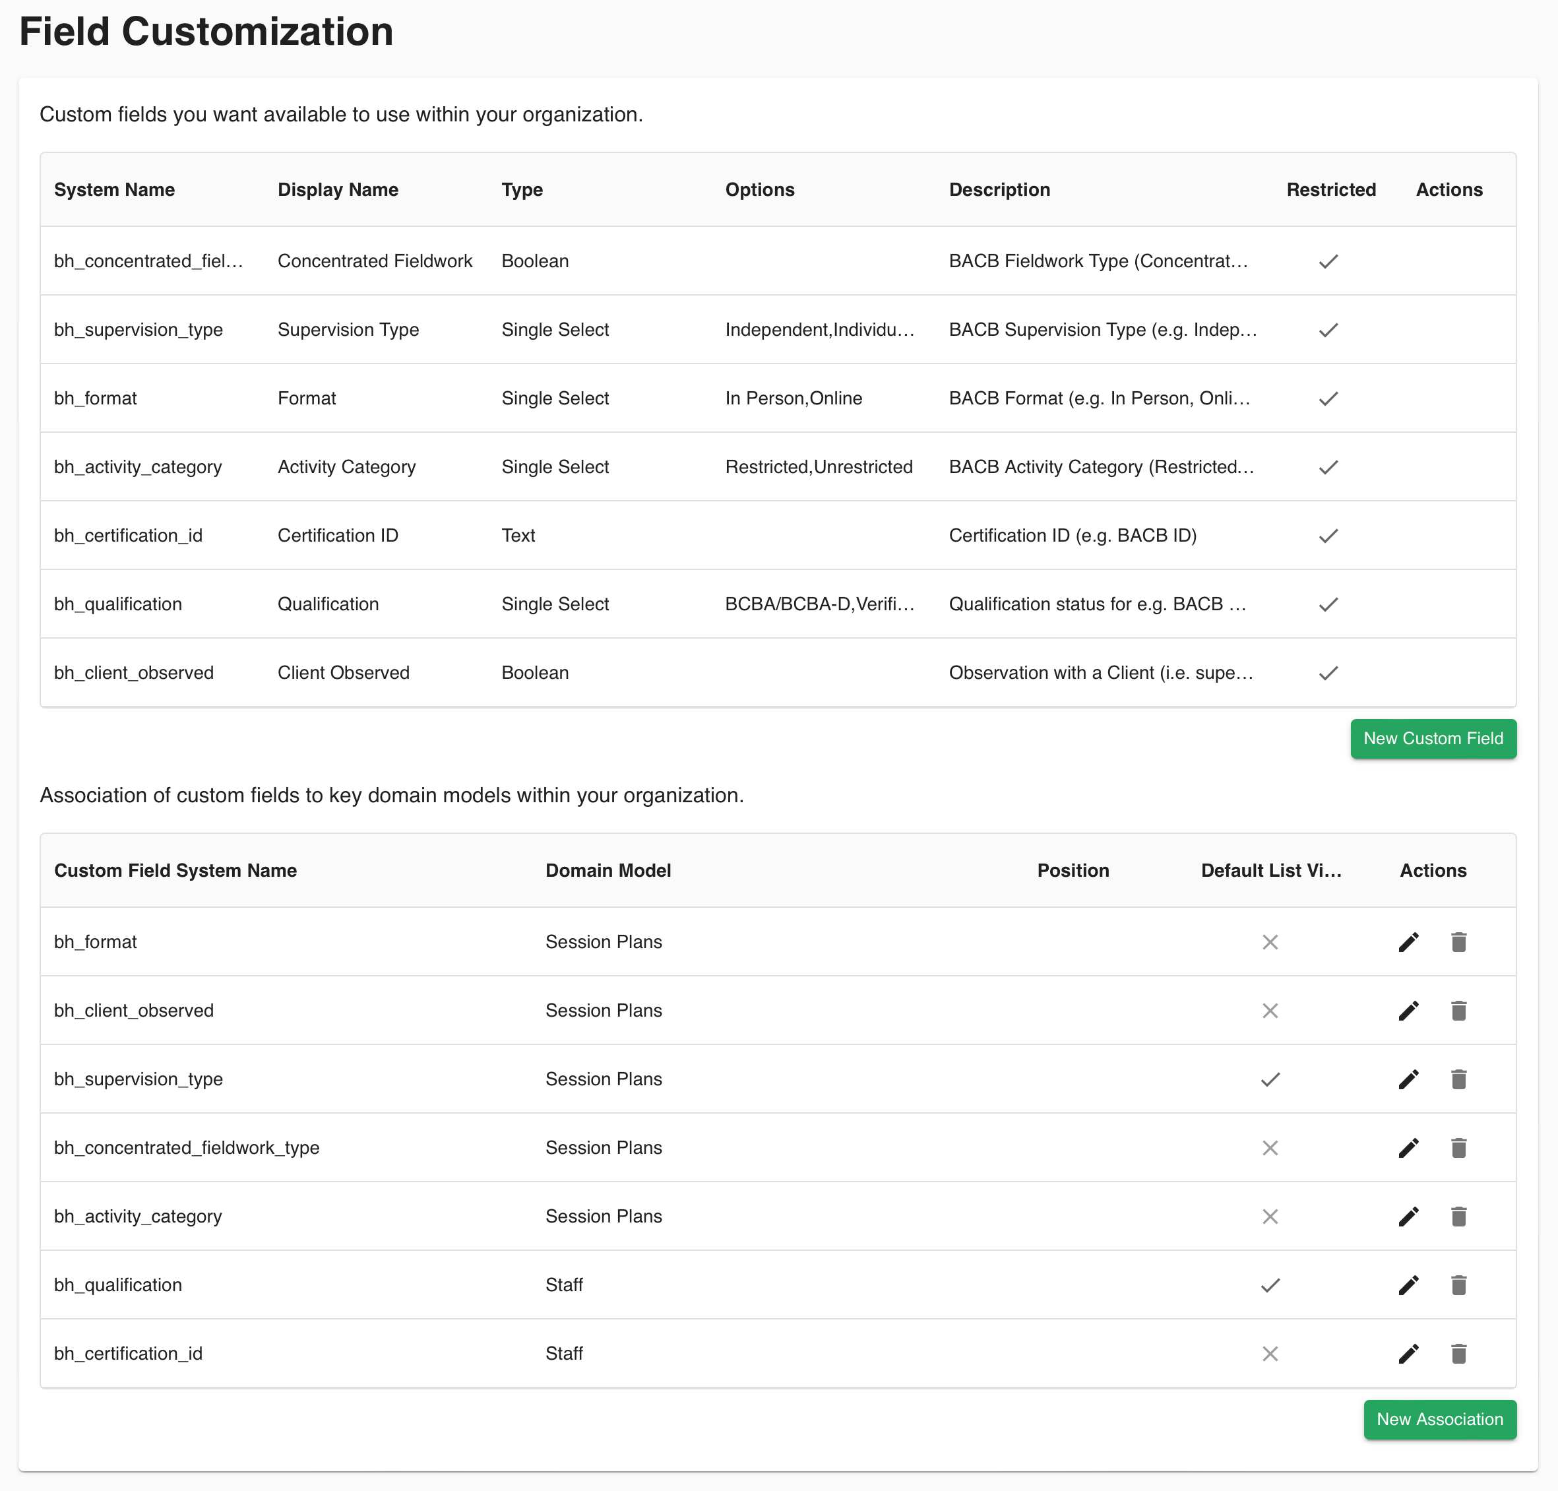Edit the bh_activity_category association
Viewport: 1558px width, 1491px height.
[x=1408, y=1216]
